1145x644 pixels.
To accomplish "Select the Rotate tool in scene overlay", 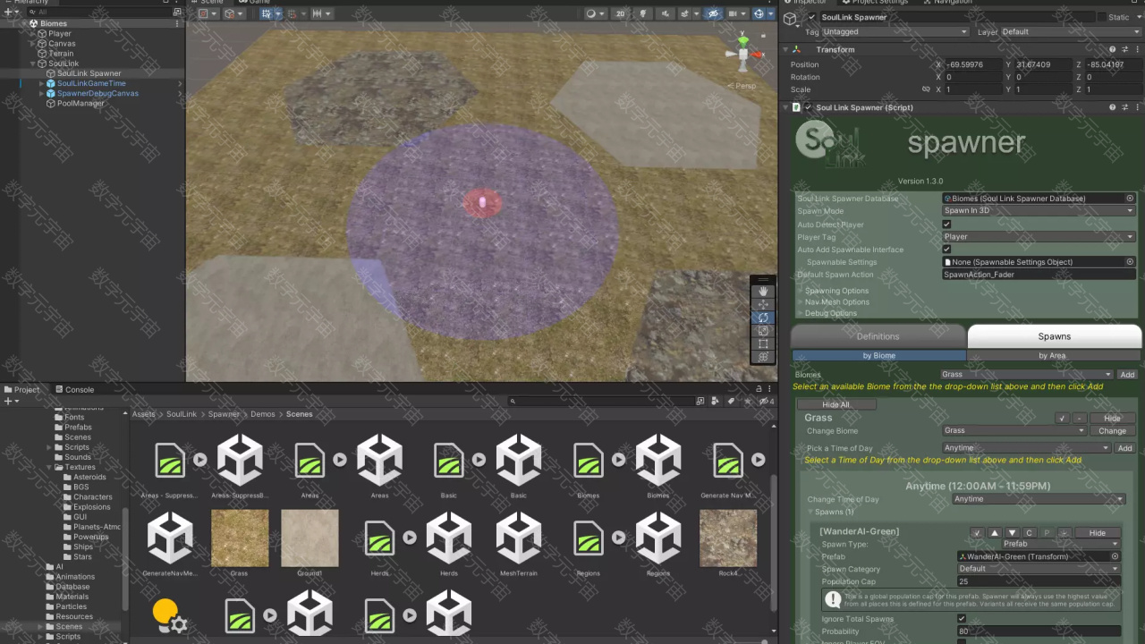I will click(763, 318).
